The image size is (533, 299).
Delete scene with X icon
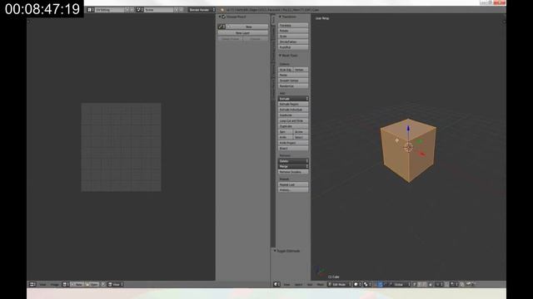coord(182,10)
